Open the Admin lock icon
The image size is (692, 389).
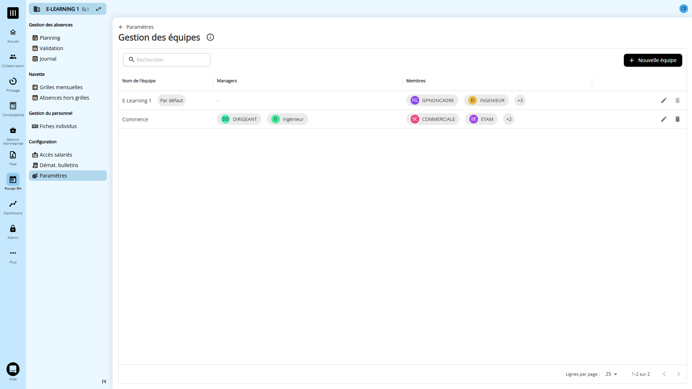(13, 232)
